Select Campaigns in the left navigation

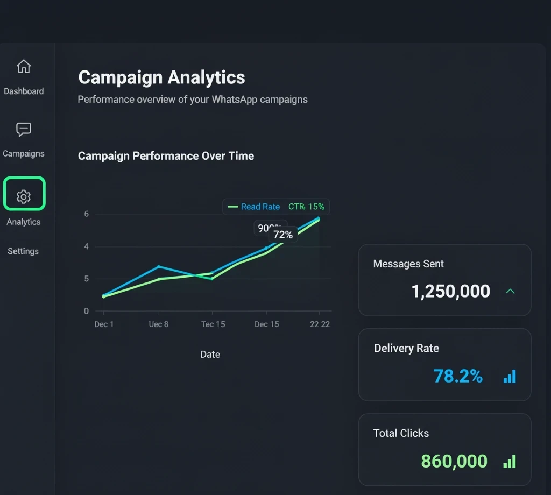(x=24, y=153)
